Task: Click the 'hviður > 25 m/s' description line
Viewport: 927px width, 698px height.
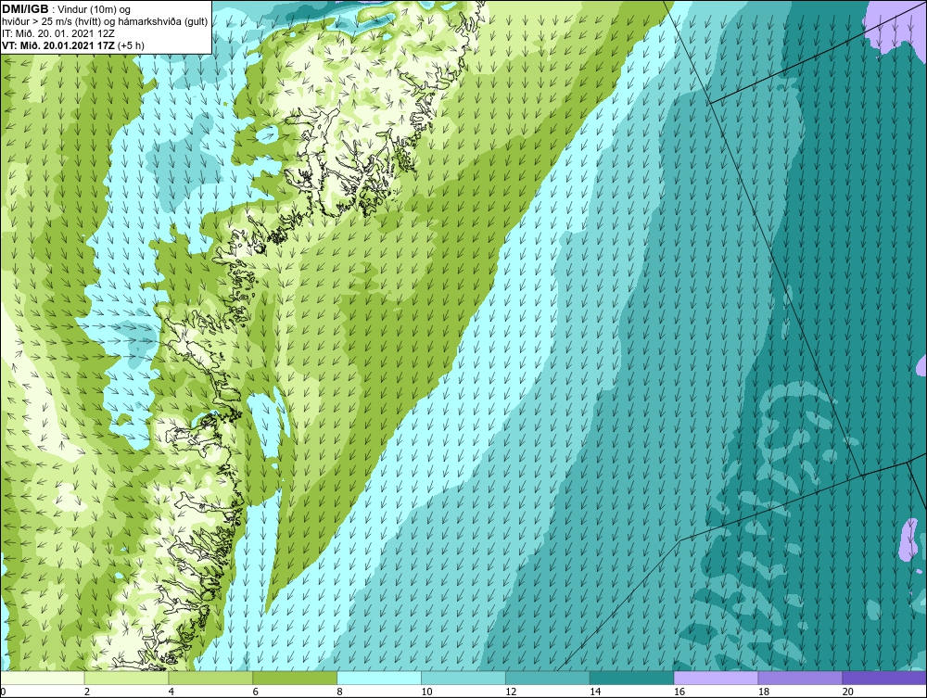Action: [105, 21]
